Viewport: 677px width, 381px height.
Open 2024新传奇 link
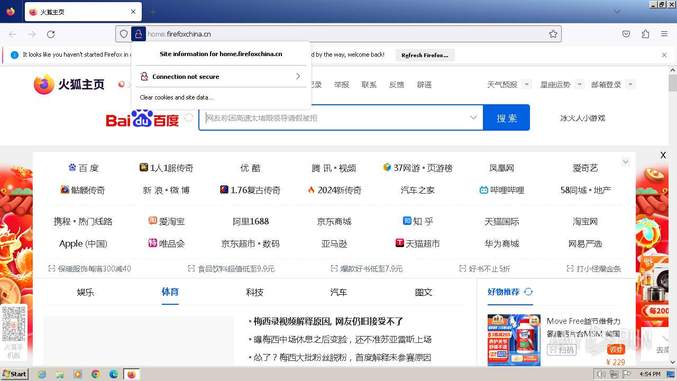tap(334, 190)
